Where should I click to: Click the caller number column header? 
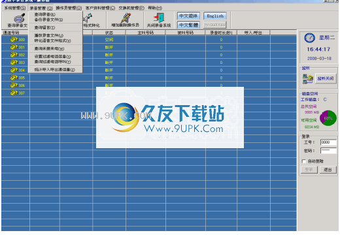point(146,33)
